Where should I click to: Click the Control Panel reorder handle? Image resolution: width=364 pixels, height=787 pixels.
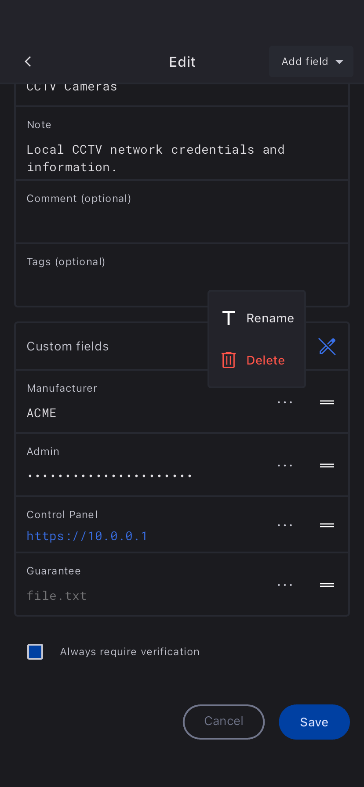[327, 525]
